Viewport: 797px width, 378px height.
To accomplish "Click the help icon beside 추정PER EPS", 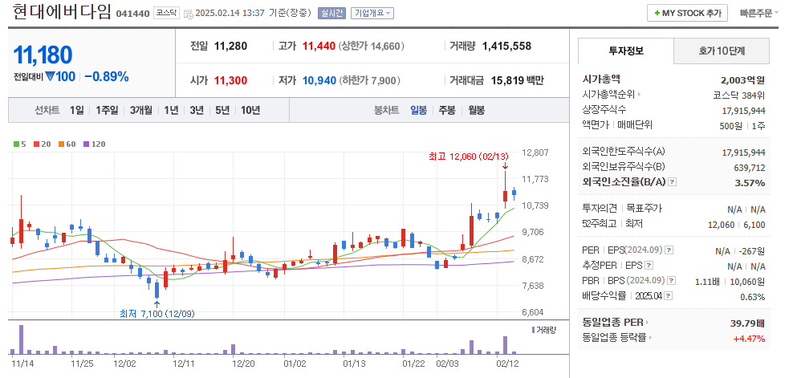I will (x=649, y=265).
